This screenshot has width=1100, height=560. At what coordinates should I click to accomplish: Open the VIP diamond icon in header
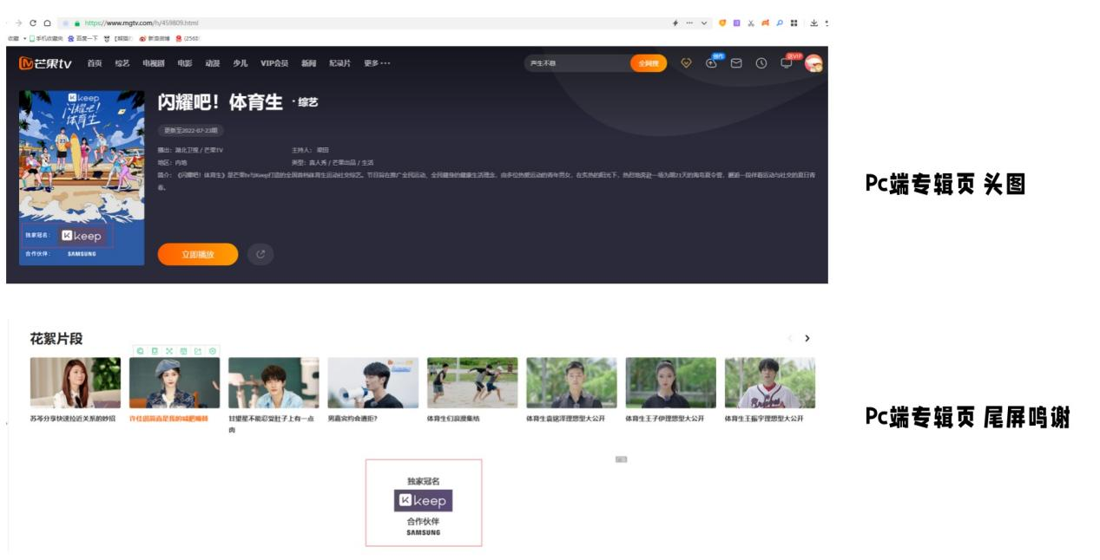point(686,62)
